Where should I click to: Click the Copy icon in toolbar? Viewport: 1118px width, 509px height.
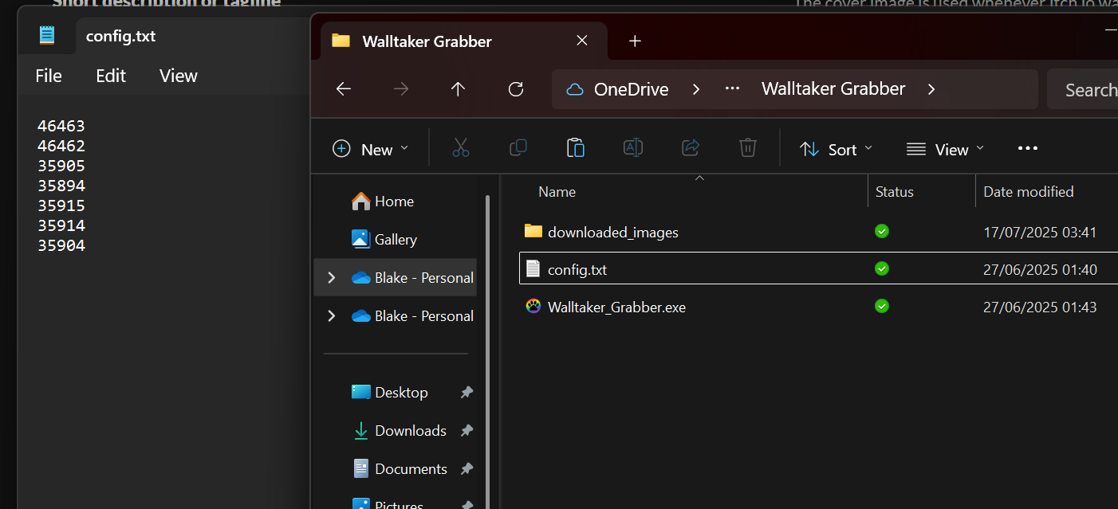[x=518, y=148]
